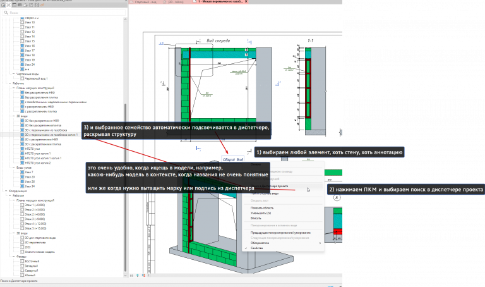485x287 pixels.
Task: Select Этаж 5 (+15.000) plan
Action: pos(35,228)
